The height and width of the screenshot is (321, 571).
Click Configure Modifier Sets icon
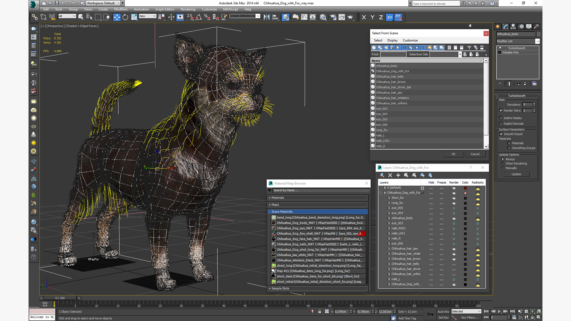click(534, 84)
